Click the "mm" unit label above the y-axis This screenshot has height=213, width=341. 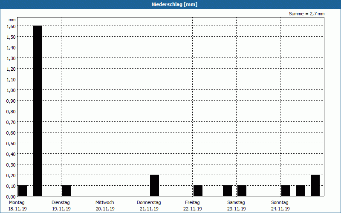12,20
